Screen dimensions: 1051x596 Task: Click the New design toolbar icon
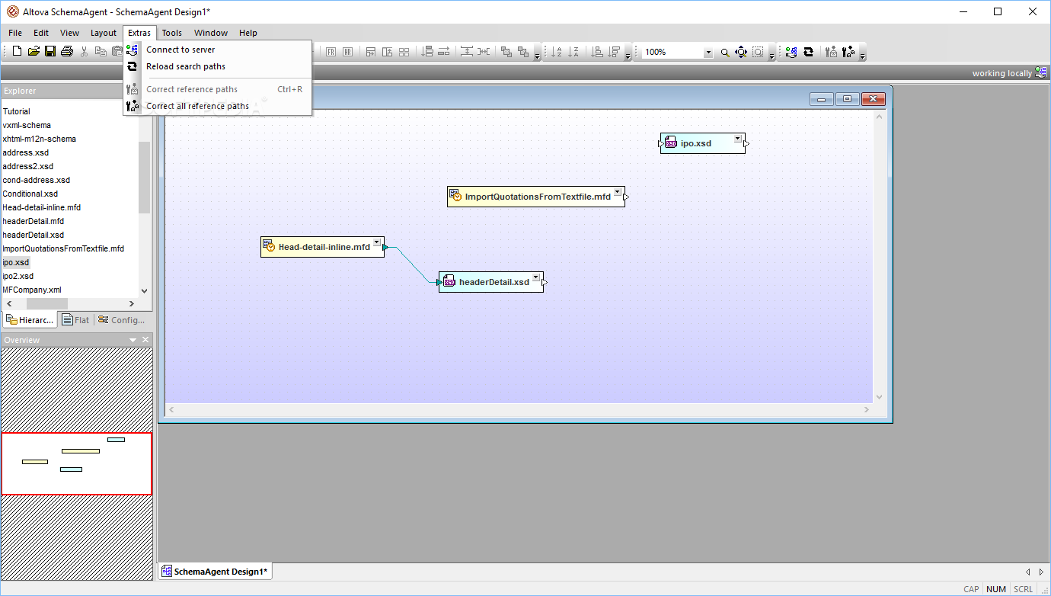coord(17,52)
